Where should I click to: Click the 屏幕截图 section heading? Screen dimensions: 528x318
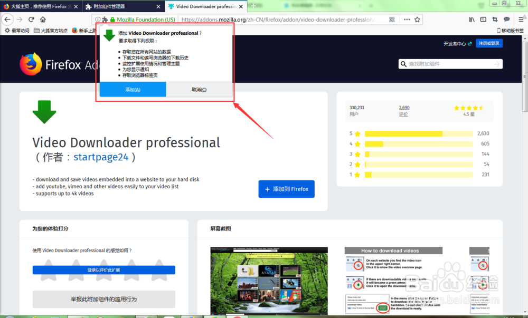pos(221,228)
